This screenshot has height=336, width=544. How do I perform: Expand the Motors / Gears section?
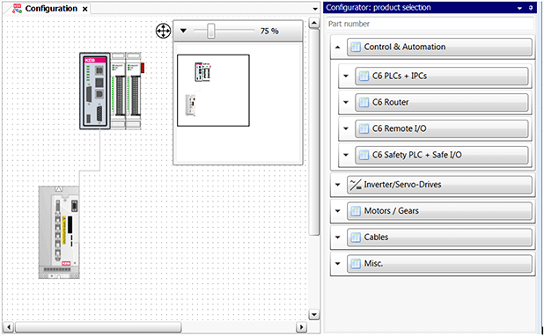[337, 211]
